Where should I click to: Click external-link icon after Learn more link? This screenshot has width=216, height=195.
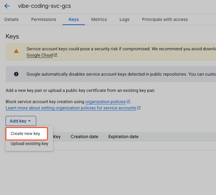pyautogui.click(x=139, y=108)
